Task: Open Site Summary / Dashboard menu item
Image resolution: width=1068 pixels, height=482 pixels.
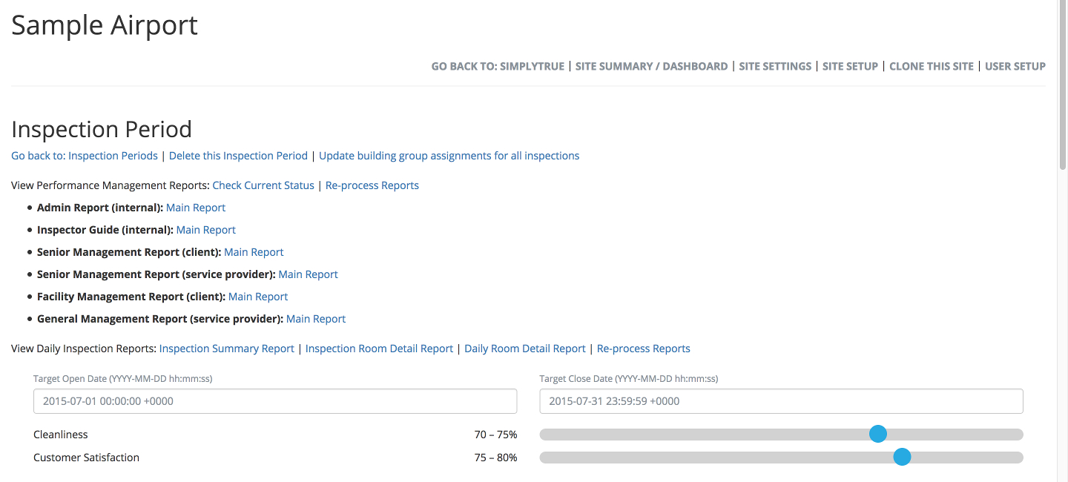Action: coord(652,66)
